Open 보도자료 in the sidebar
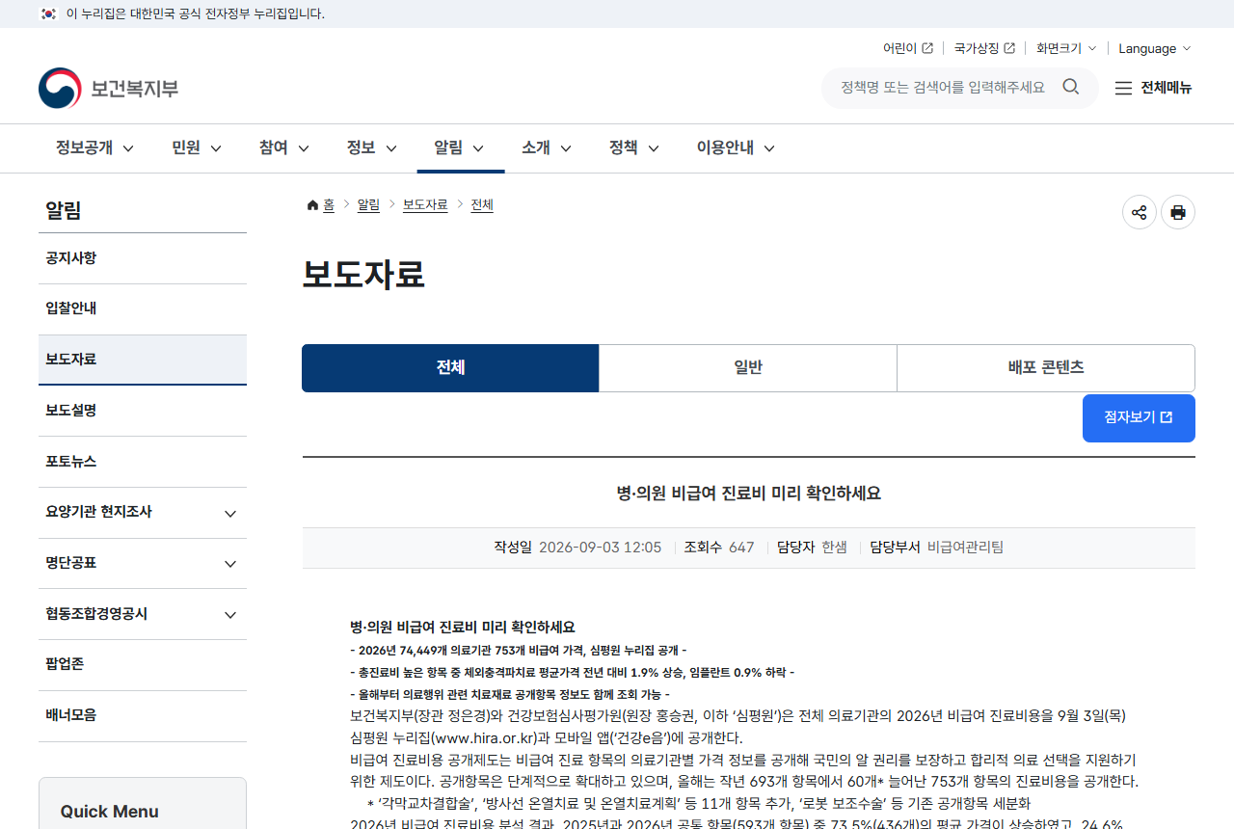 (x=143, y=360)
